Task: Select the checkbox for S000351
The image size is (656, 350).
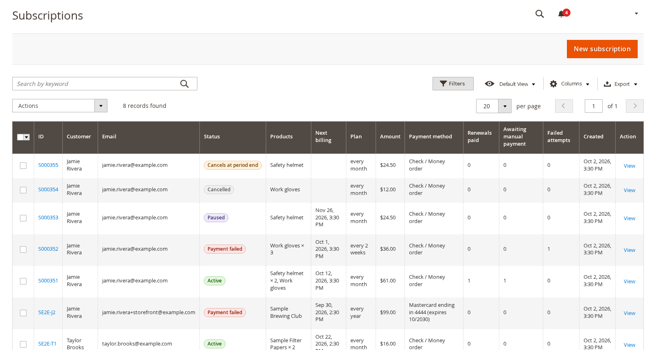Action: coord(23,281)
